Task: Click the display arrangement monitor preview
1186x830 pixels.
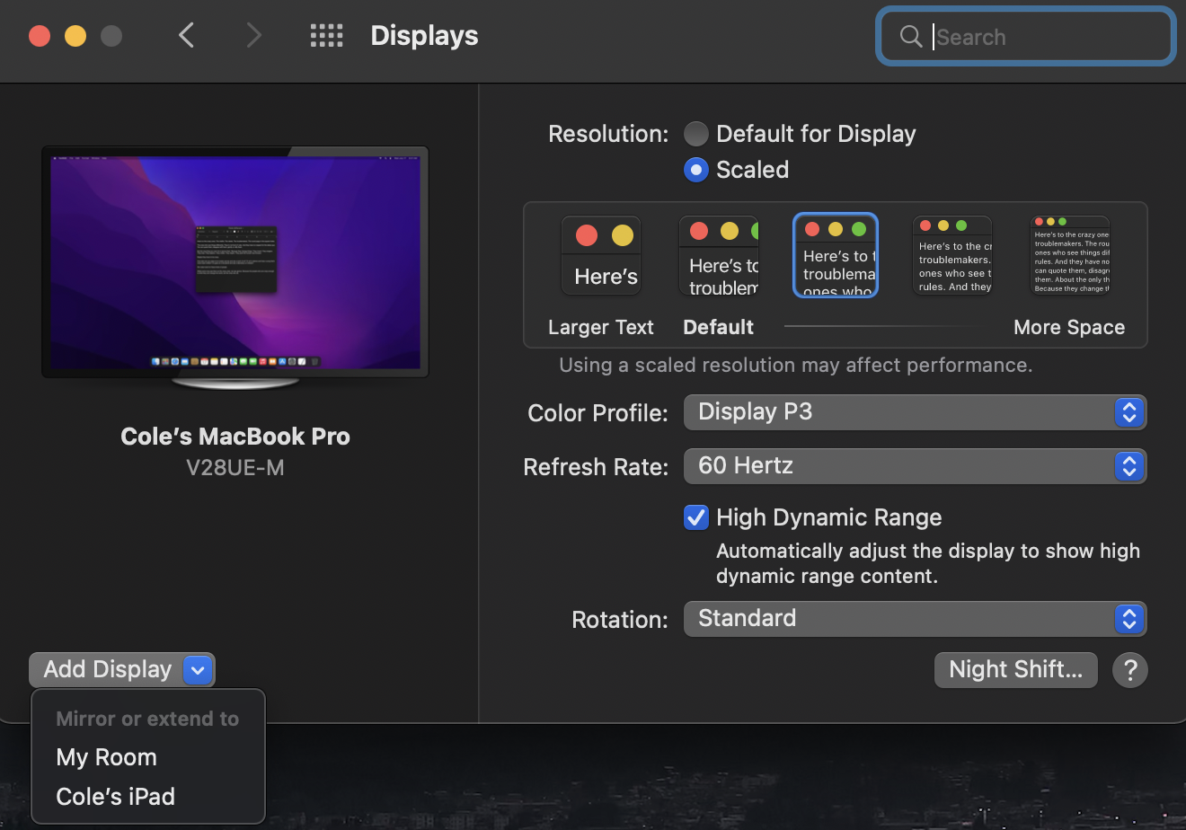Action: 235,261
